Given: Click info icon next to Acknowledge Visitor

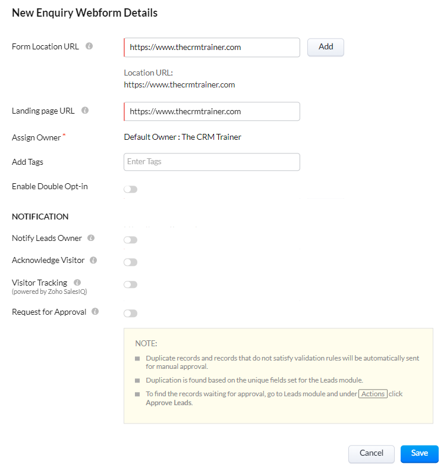Looking at the screenshot, I should click(x=94, y=260).
